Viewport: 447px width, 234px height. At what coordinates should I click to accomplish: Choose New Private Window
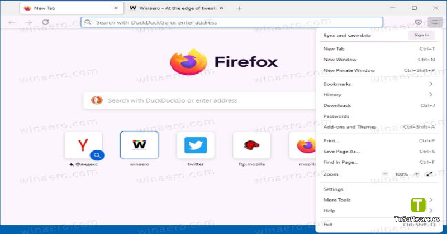pyautogui.click(x=378, y=70)
